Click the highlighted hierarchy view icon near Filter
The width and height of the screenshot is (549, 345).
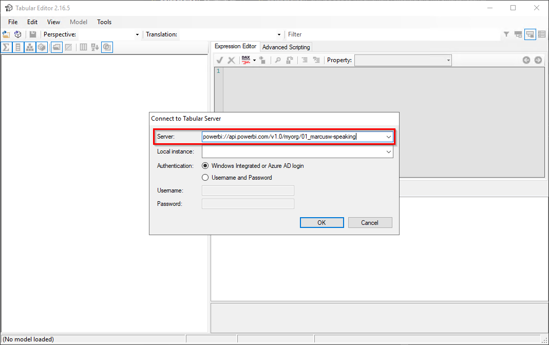[x=530, y=34]
